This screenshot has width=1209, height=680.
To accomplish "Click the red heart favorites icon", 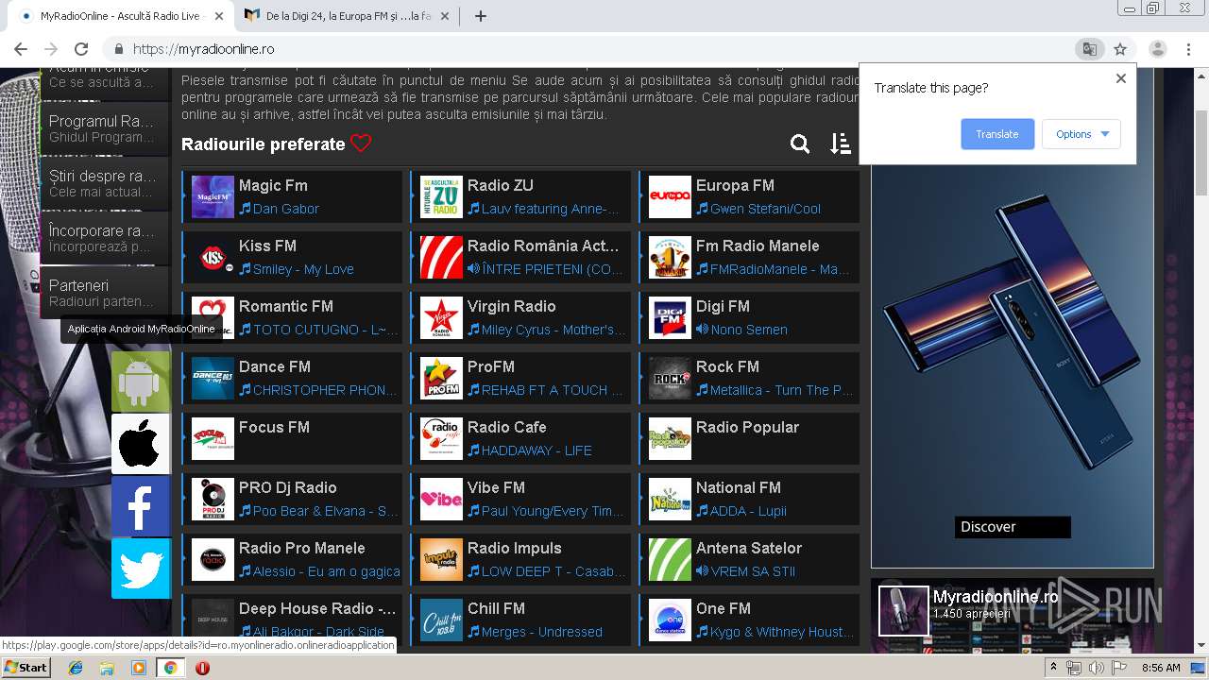I will coord(361,144).
